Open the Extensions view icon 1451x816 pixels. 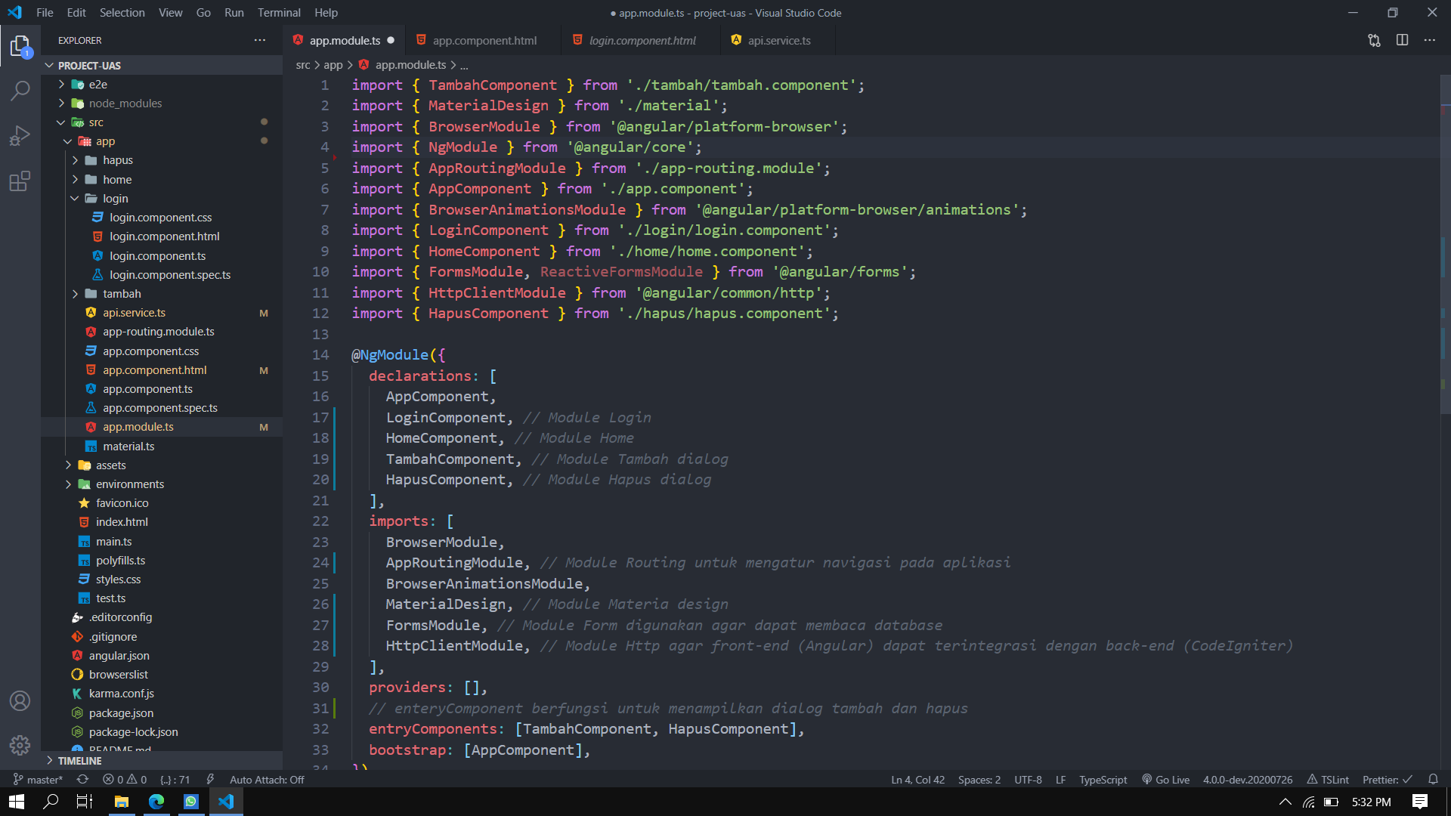[20, 181]
